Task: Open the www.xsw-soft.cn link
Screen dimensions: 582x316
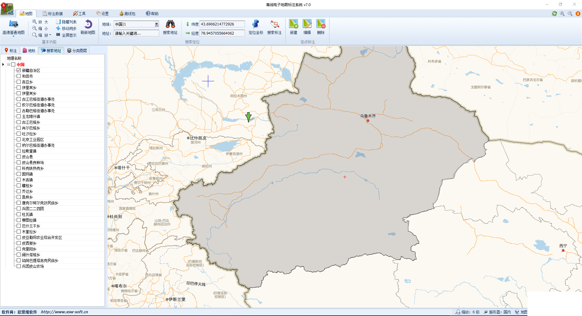Action: pyautogui.click(x=64, y=312)
